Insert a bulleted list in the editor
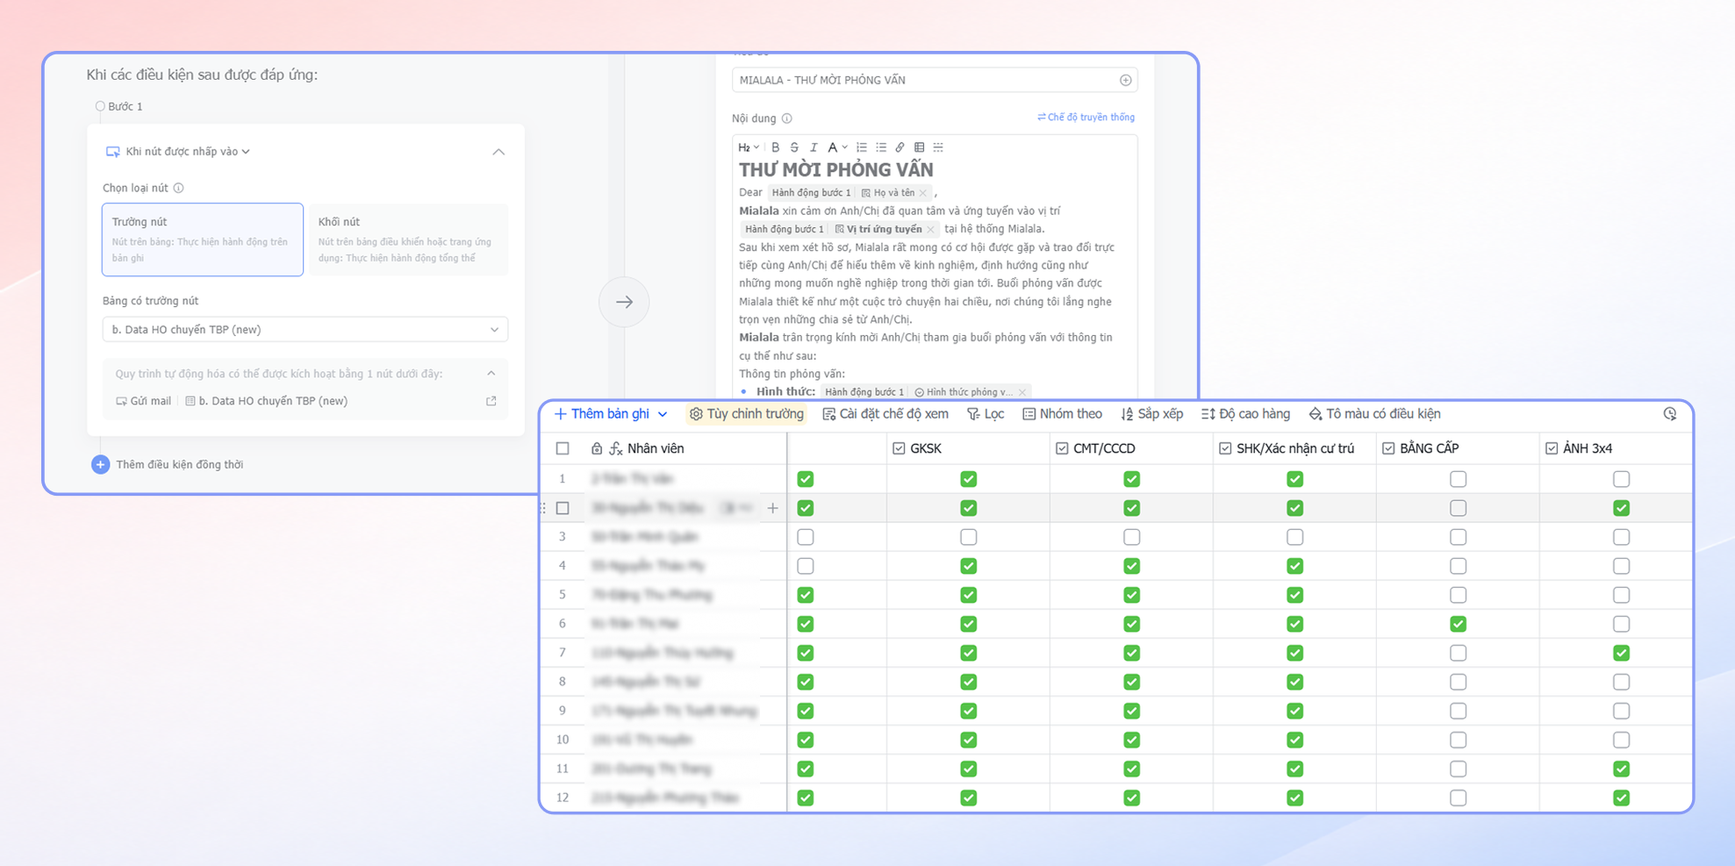Image resolution: width=1735 pixels, height=866 pixels. click(881, 147)
